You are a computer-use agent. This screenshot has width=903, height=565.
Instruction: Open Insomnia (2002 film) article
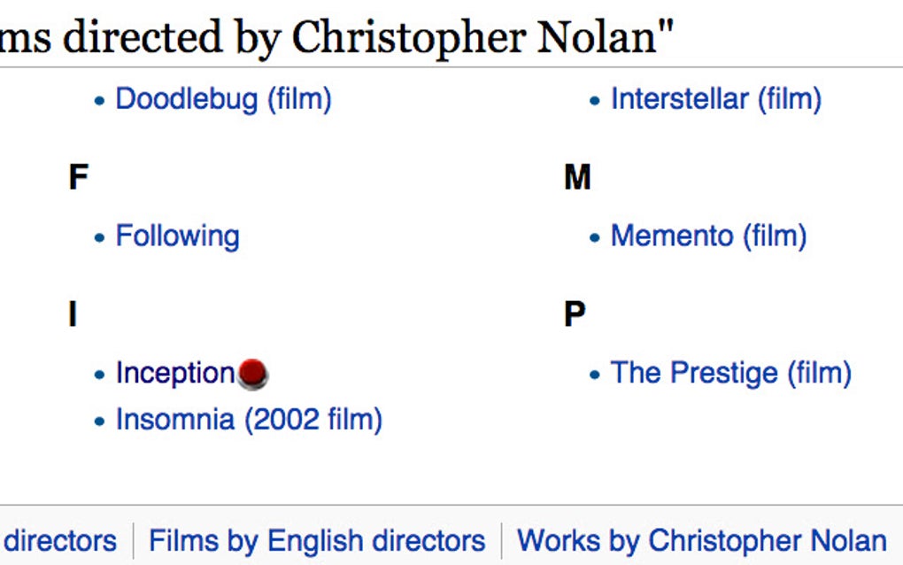(249, 419)
